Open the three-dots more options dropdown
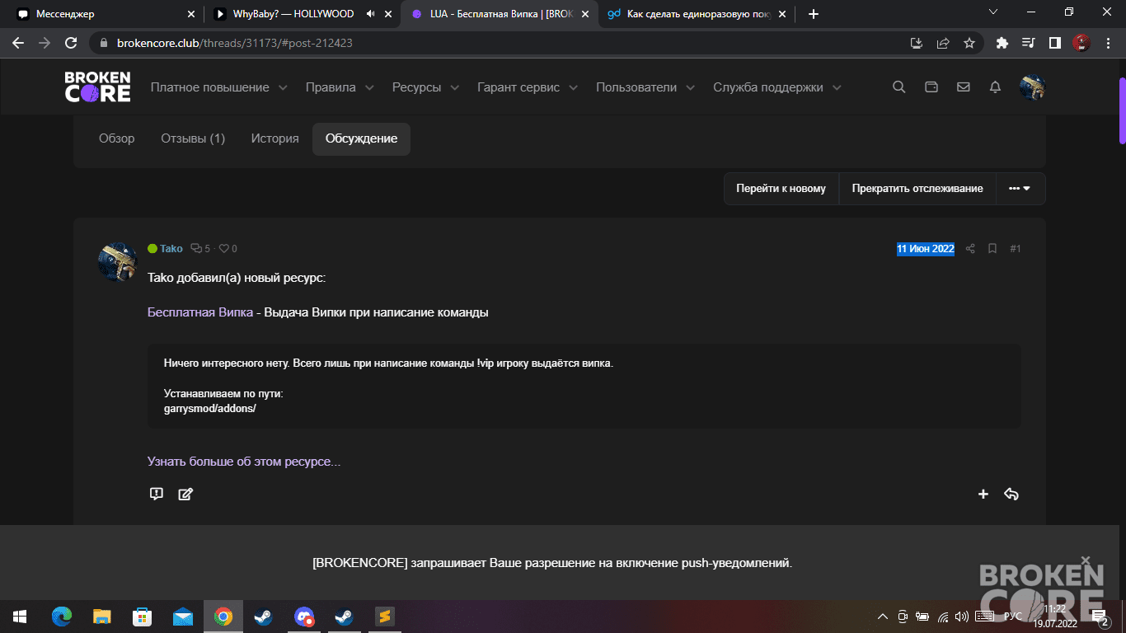Screen dimensions: 1126x633 [1020, 189]
